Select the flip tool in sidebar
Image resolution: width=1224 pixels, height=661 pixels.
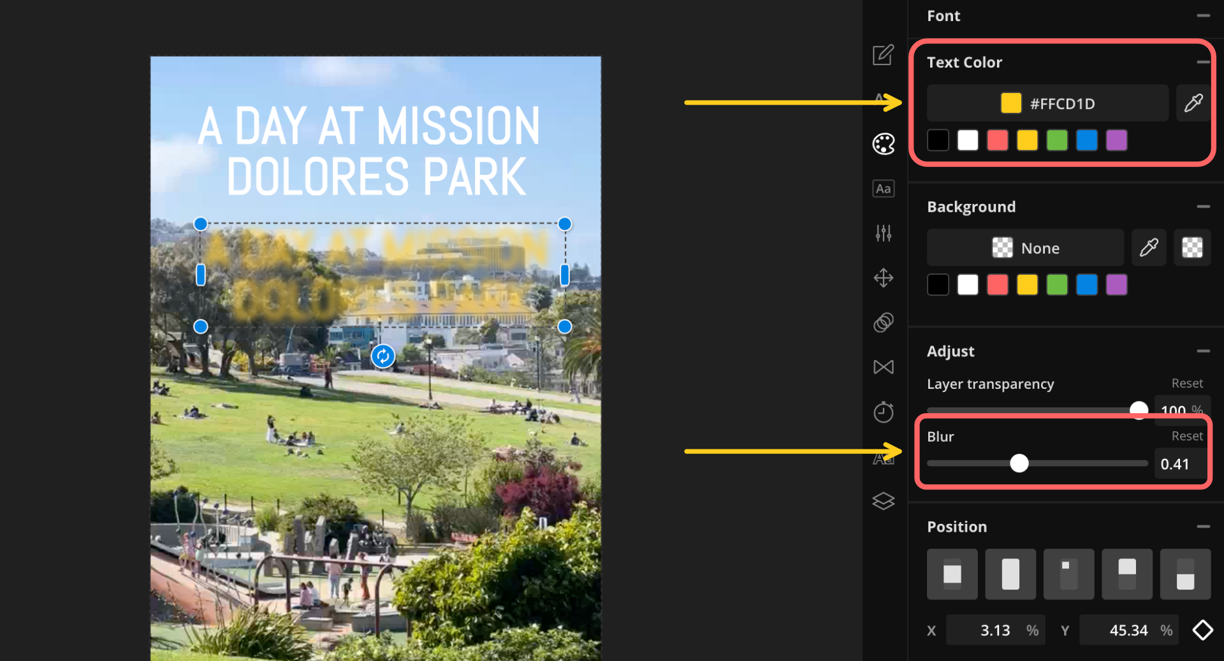tap(884, 367)
